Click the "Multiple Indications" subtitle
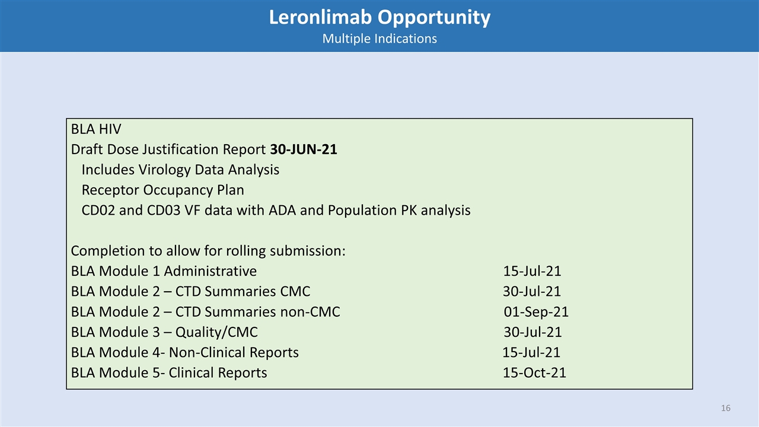This screenshot has width=759, height=427. 379,39
